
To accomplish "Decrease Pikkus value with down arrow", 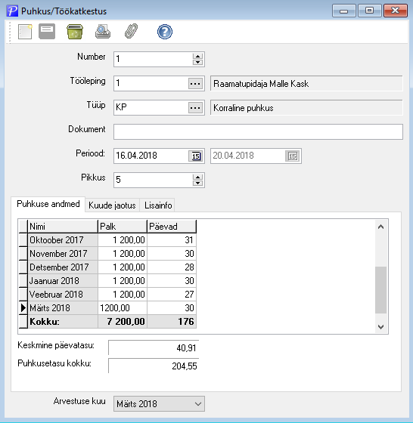I will coord(197,183).
